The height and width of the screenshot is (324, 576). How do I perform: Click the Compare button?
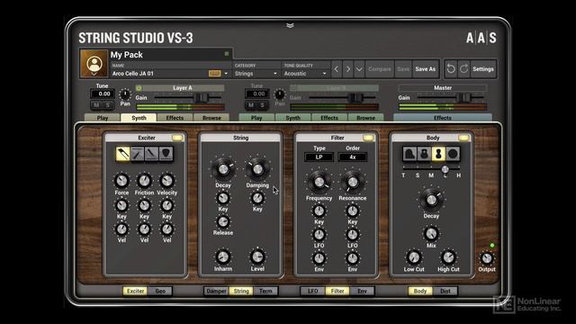click(x=380, y=69)
